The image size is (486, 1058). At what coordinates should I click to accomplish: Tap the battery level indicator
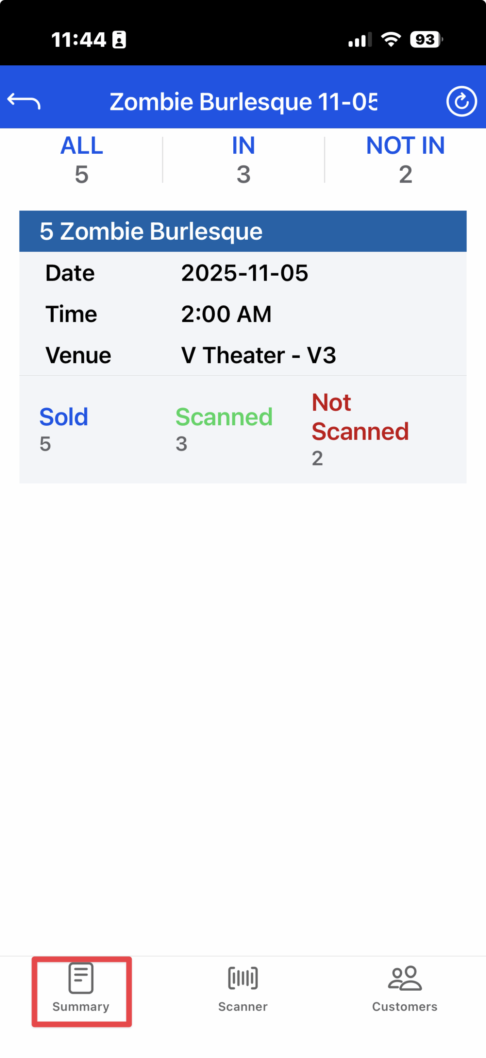[426, 40]
